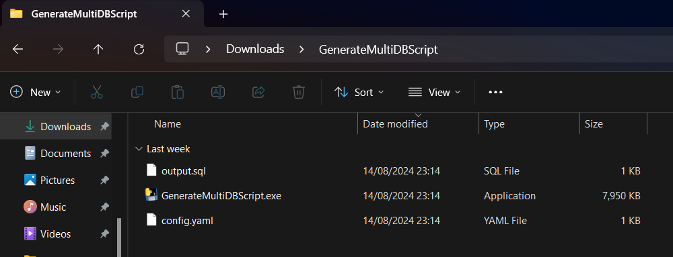Click the Share icon in toolbar

click(258, 92)
